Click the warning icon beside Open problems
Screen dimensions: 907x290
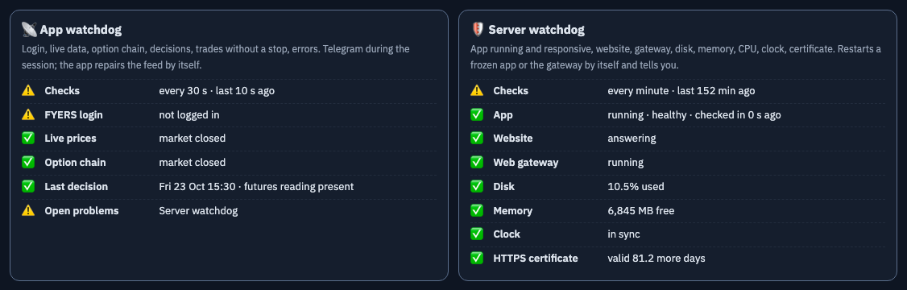click(x=28, y=211)
